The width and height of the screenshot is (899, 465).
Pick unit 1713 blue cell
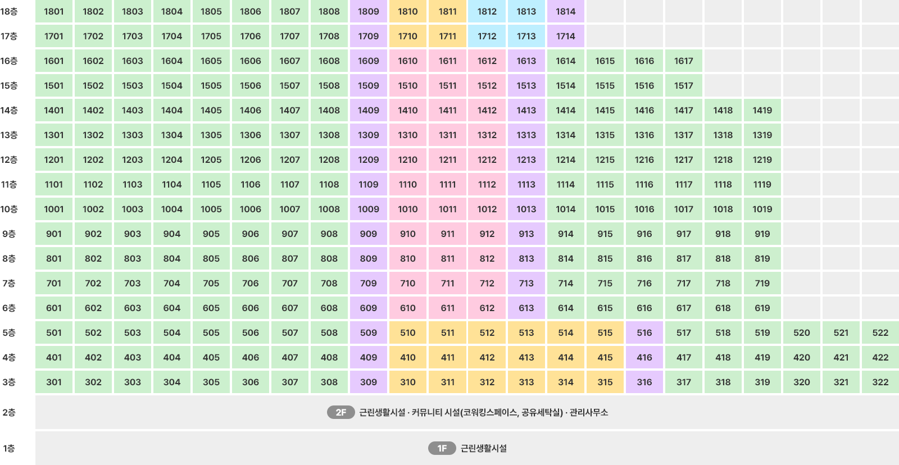point(526,36)
